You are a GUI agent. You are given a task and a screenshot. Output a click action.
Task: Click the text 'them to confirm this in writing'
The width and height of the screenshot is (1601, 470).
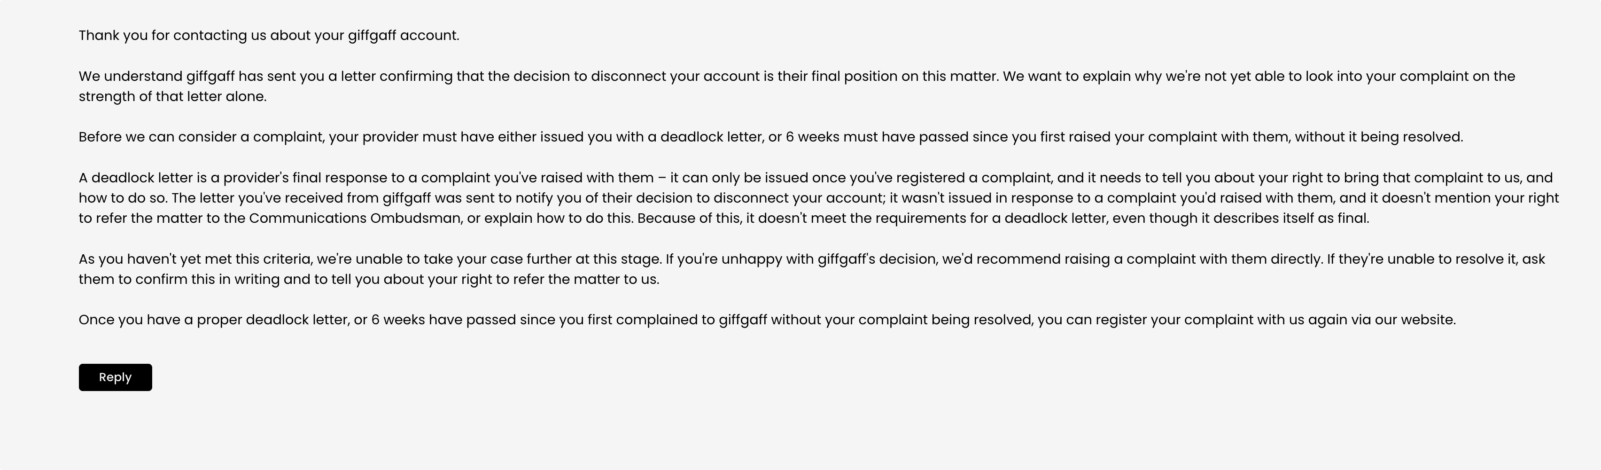click(x=179, y=279)
